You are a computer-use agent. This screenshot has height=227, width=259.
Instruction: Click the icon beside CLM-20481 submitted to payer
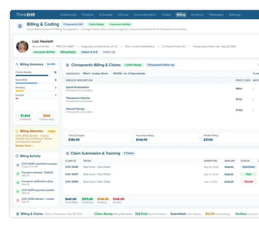coord(18,165)
